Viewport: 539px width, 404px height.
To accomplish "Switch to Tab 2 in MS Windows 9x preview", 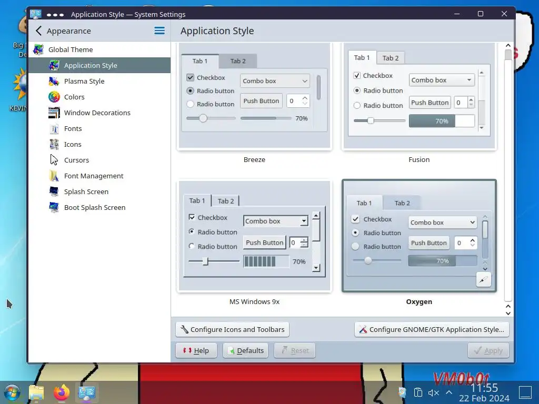I will tap(226, 201).
